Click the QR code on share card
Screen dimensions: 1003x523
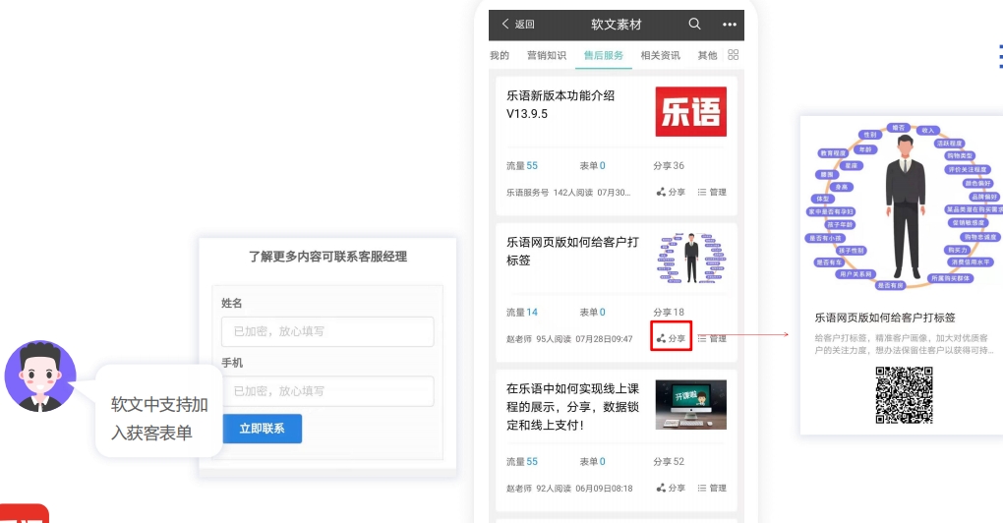904,395
